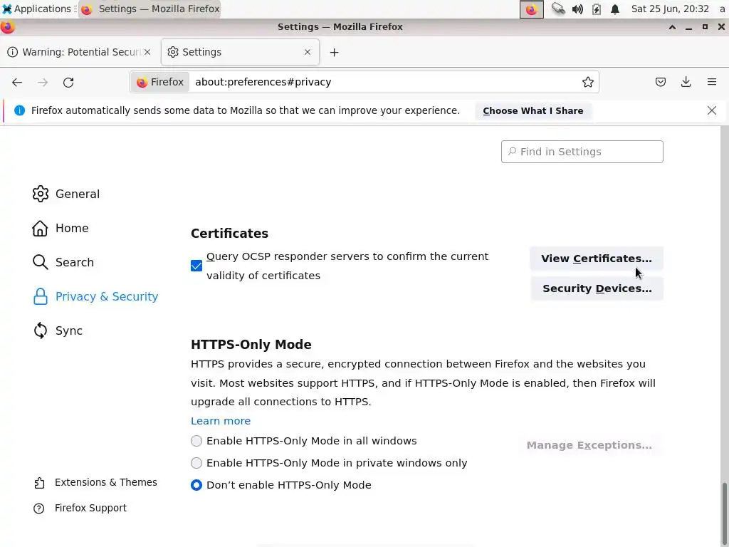
Task: Open General settings category
Action: click(77, 194)
